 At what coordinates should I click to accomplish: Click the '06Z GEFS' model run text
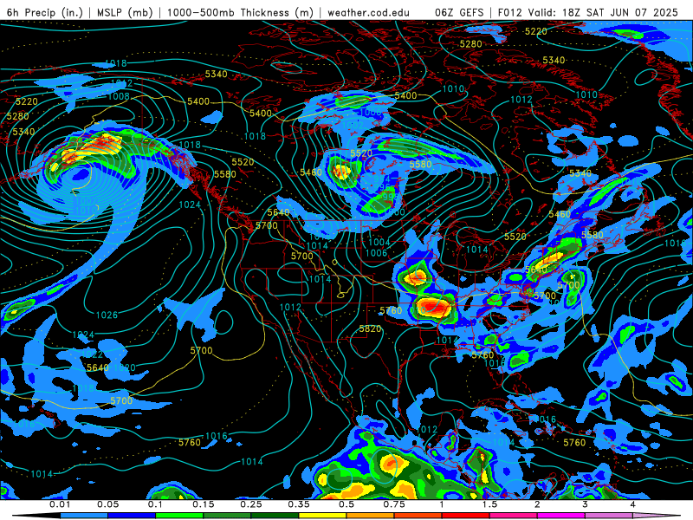pyautogui.click(x=460, y=12)
